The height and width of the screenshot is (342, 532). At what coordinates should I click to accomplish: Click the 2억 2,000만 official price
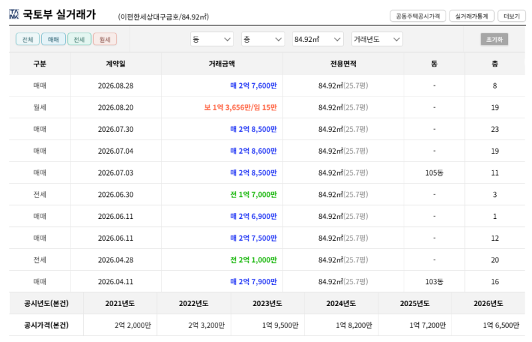(x=132, y=325)
